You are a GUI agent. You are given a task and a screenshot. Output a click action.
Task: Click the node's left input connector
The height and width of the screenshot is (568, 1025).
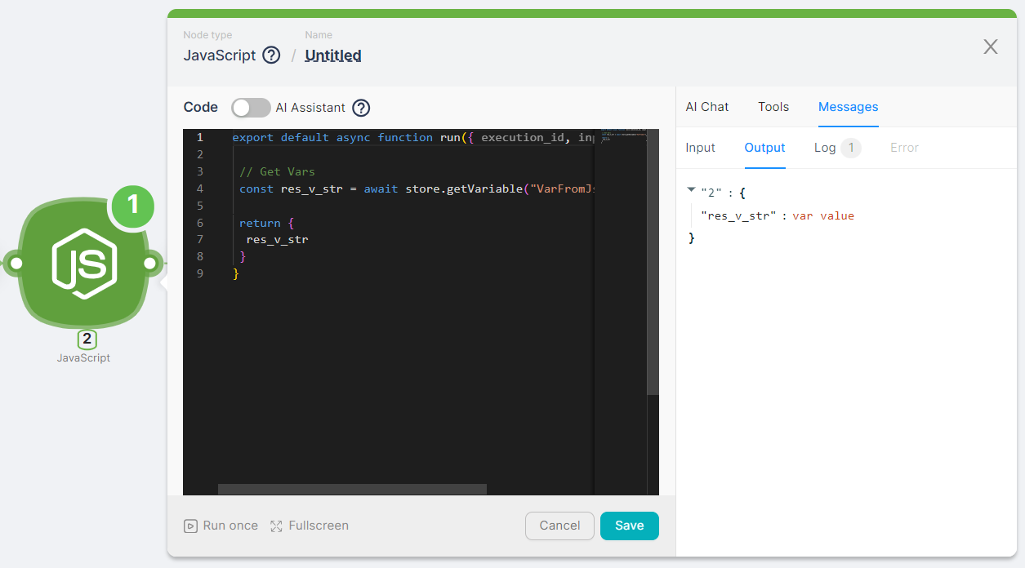[x=14, y=264]
